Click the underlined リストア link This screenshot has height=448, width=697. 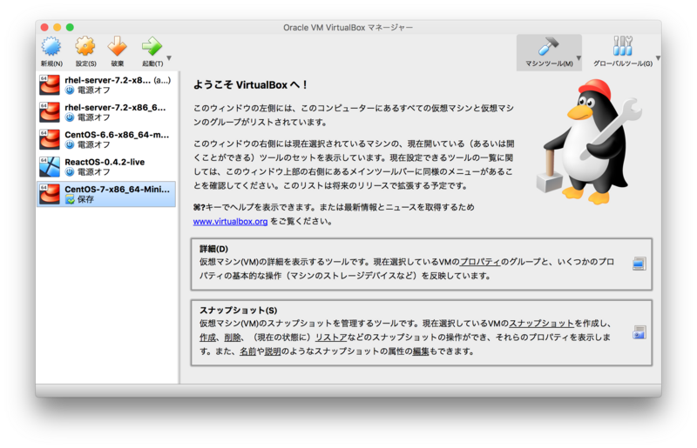[331, 338]
